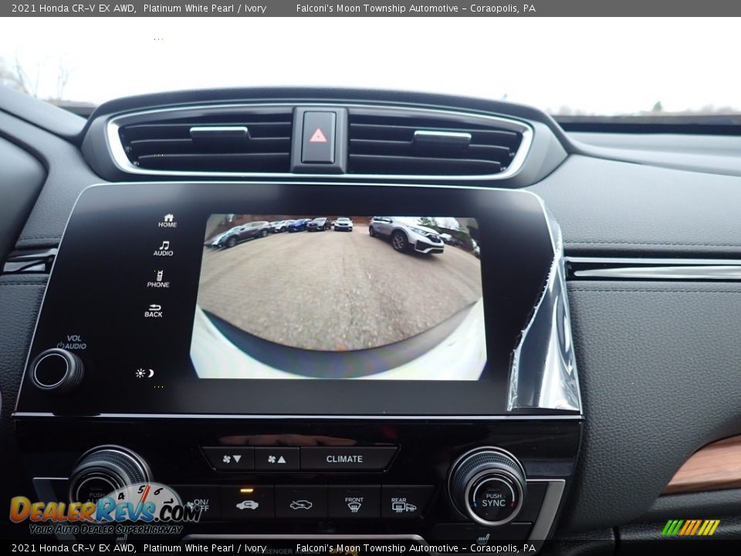Tap the rear camera view display
Screen dimensions: 741x556
coord(338,297)
